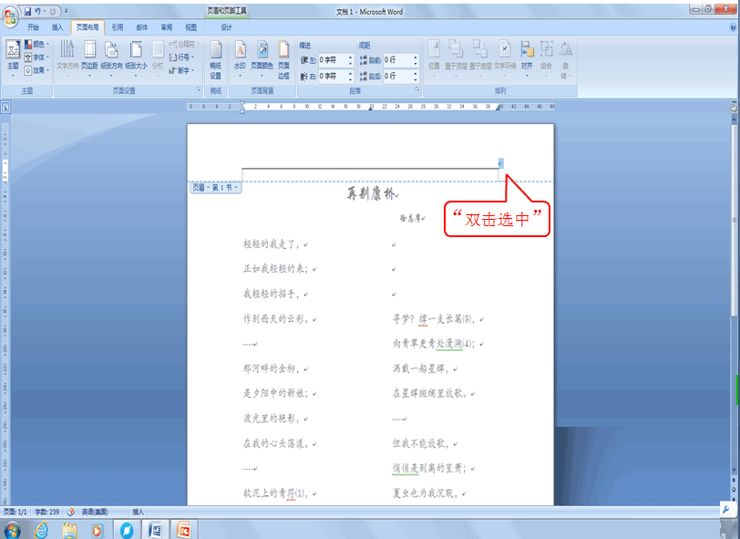Open 水印 watermark menu

pyautogui.click(x=240, y=58)
